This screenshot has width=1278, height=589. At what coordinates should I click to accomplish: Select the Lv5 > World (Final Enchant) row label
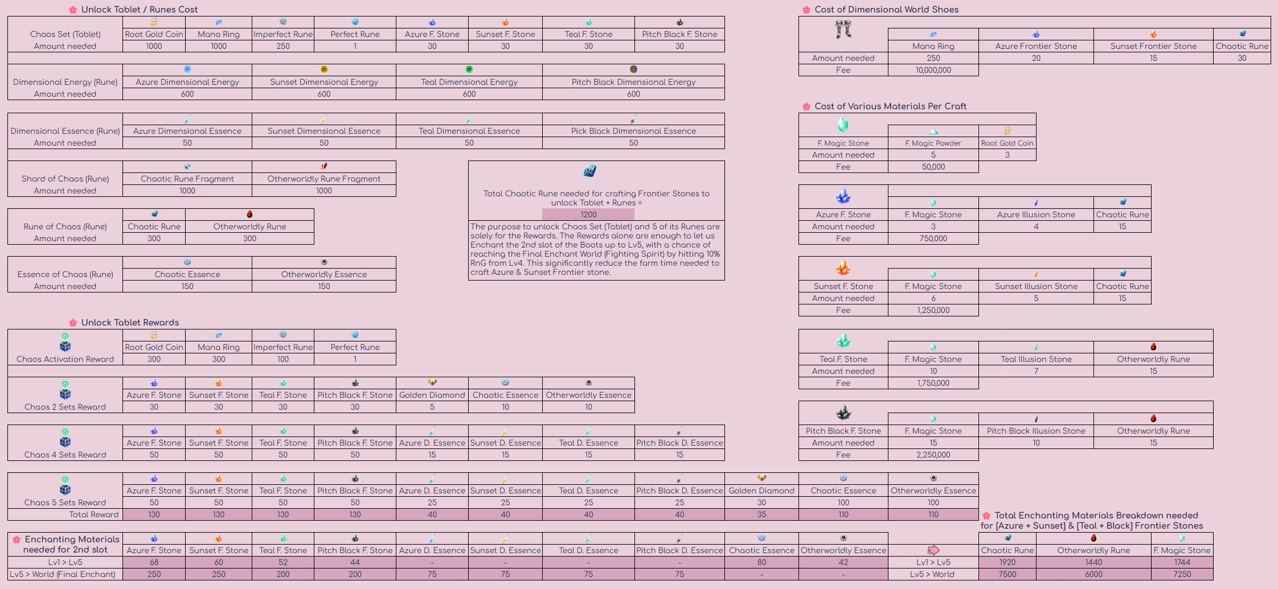63,574
